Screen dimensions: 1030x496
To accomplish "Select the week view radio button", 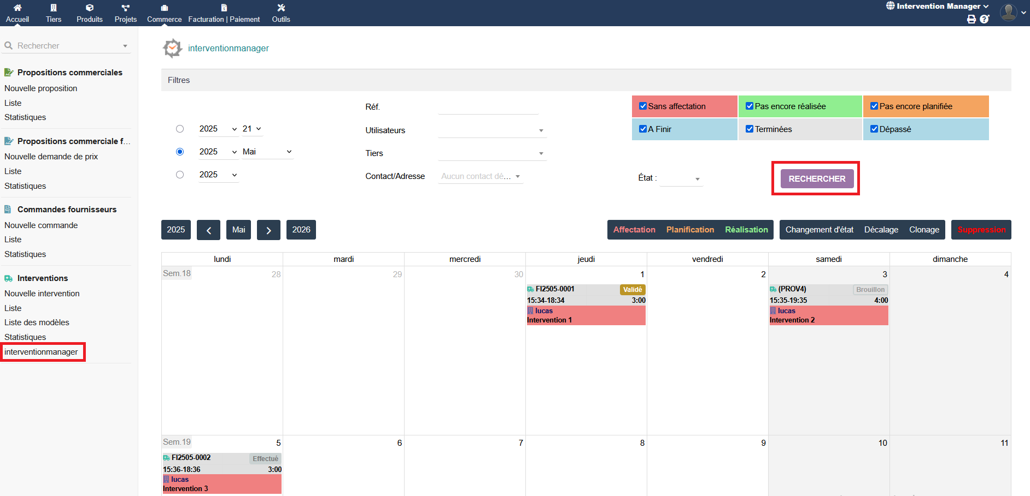I will (x=180, y=129).
